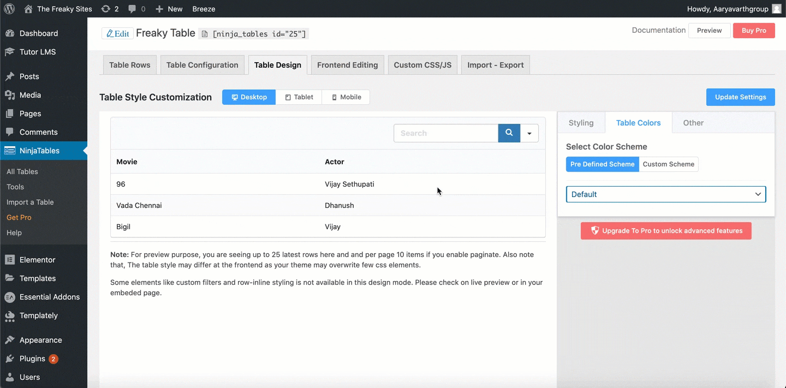Image resolution: width=786 pixels, height=388 pixels.
Task: Switch preview to Mobile view
Action: tap(346, 97)
